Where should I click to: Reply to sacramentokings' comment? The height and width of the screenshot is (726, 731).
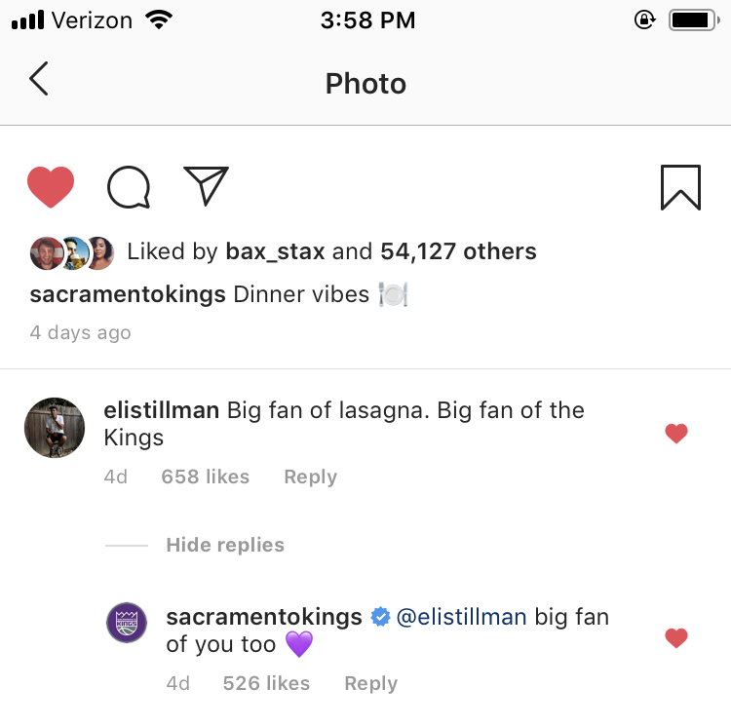click(370, 684)
